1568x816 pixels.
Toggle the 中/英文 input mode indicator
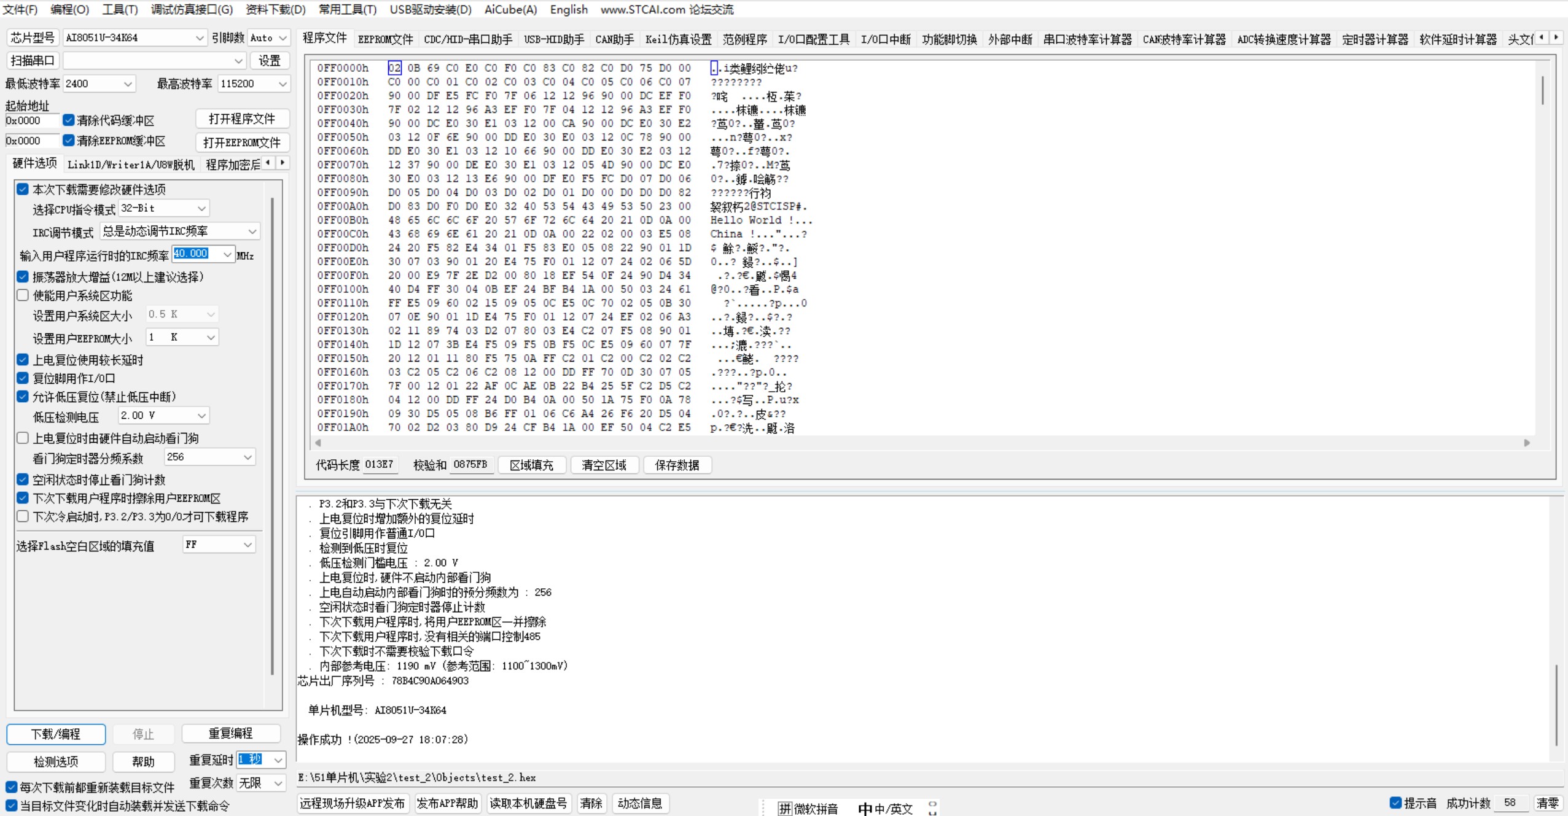[x=865, y=808]
